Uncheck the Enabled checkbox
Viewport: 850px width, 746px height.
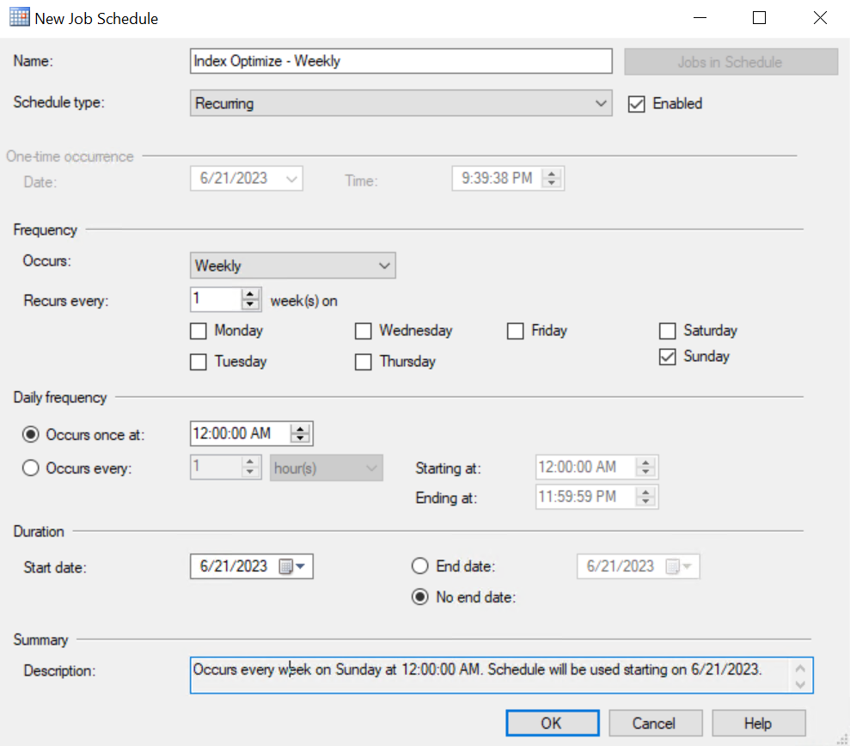click(636, 103)
